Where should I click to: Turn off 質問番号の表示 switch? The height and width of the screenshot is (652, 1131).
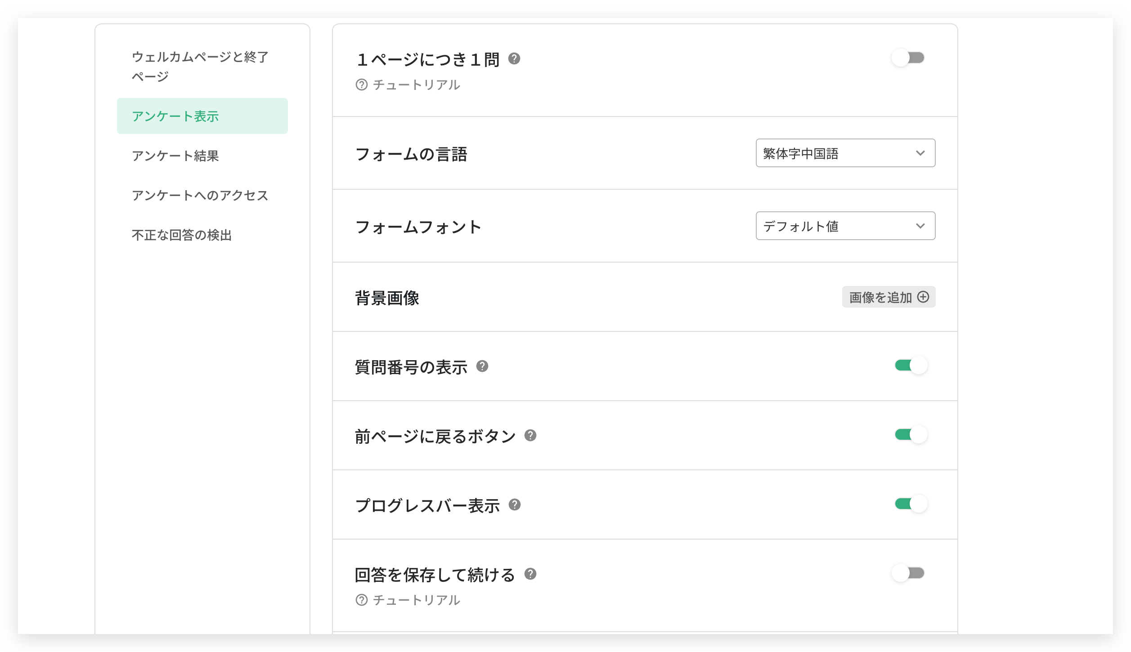click(911, 365)
